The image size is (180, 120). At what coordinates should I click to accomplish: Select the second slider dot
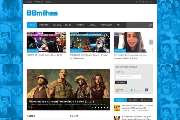pos(95,108)
